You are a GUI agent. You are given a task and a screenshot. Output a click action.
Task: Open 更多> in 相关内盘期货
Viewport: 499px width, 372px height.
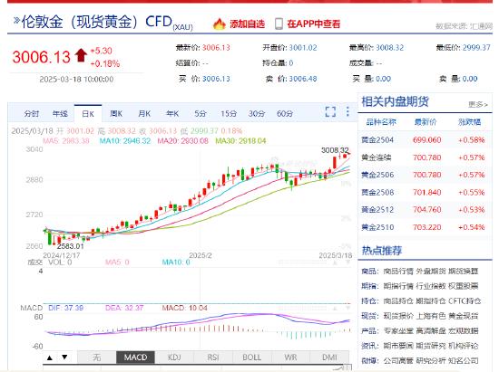pos(478,104)
